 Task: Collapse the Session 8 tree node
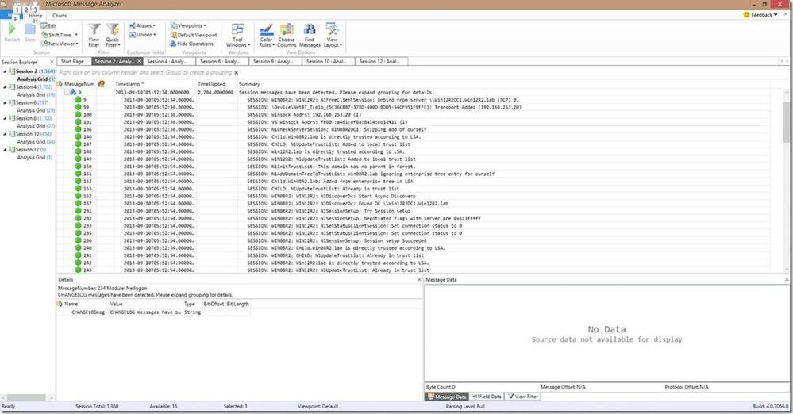click(x=5, y=118)
